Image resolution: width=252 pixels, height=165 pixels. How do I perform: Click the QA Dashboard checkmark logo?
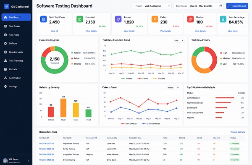pos(7,6)
